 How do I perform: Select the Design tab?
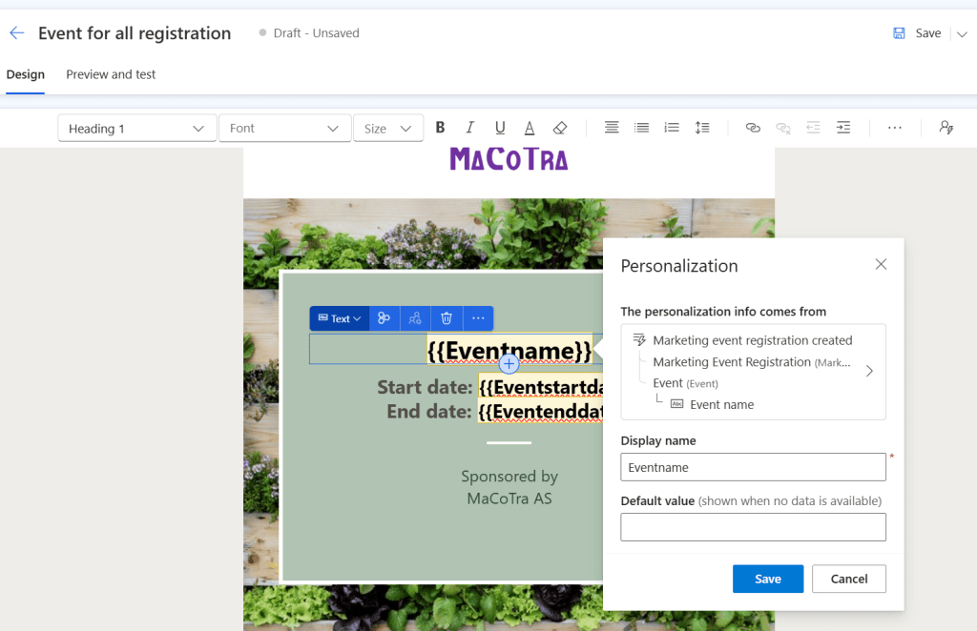pyautogui.click(x=25, y=74)
